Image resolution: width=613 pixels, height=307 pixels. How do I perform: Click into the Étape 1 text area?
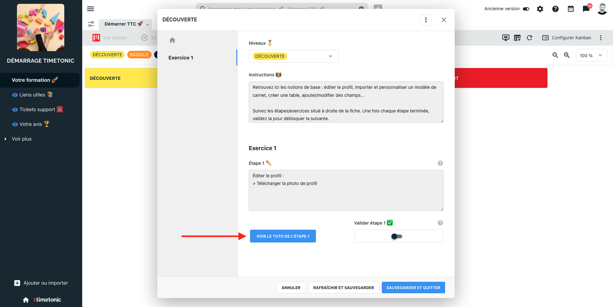[x=346, y=190]
